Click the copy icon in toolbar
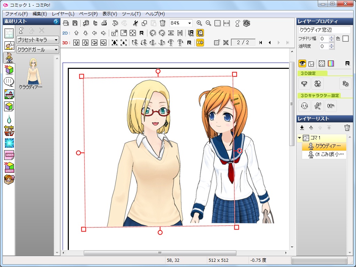The width and height of the screenshot is (356, 267). coord(144,23)
